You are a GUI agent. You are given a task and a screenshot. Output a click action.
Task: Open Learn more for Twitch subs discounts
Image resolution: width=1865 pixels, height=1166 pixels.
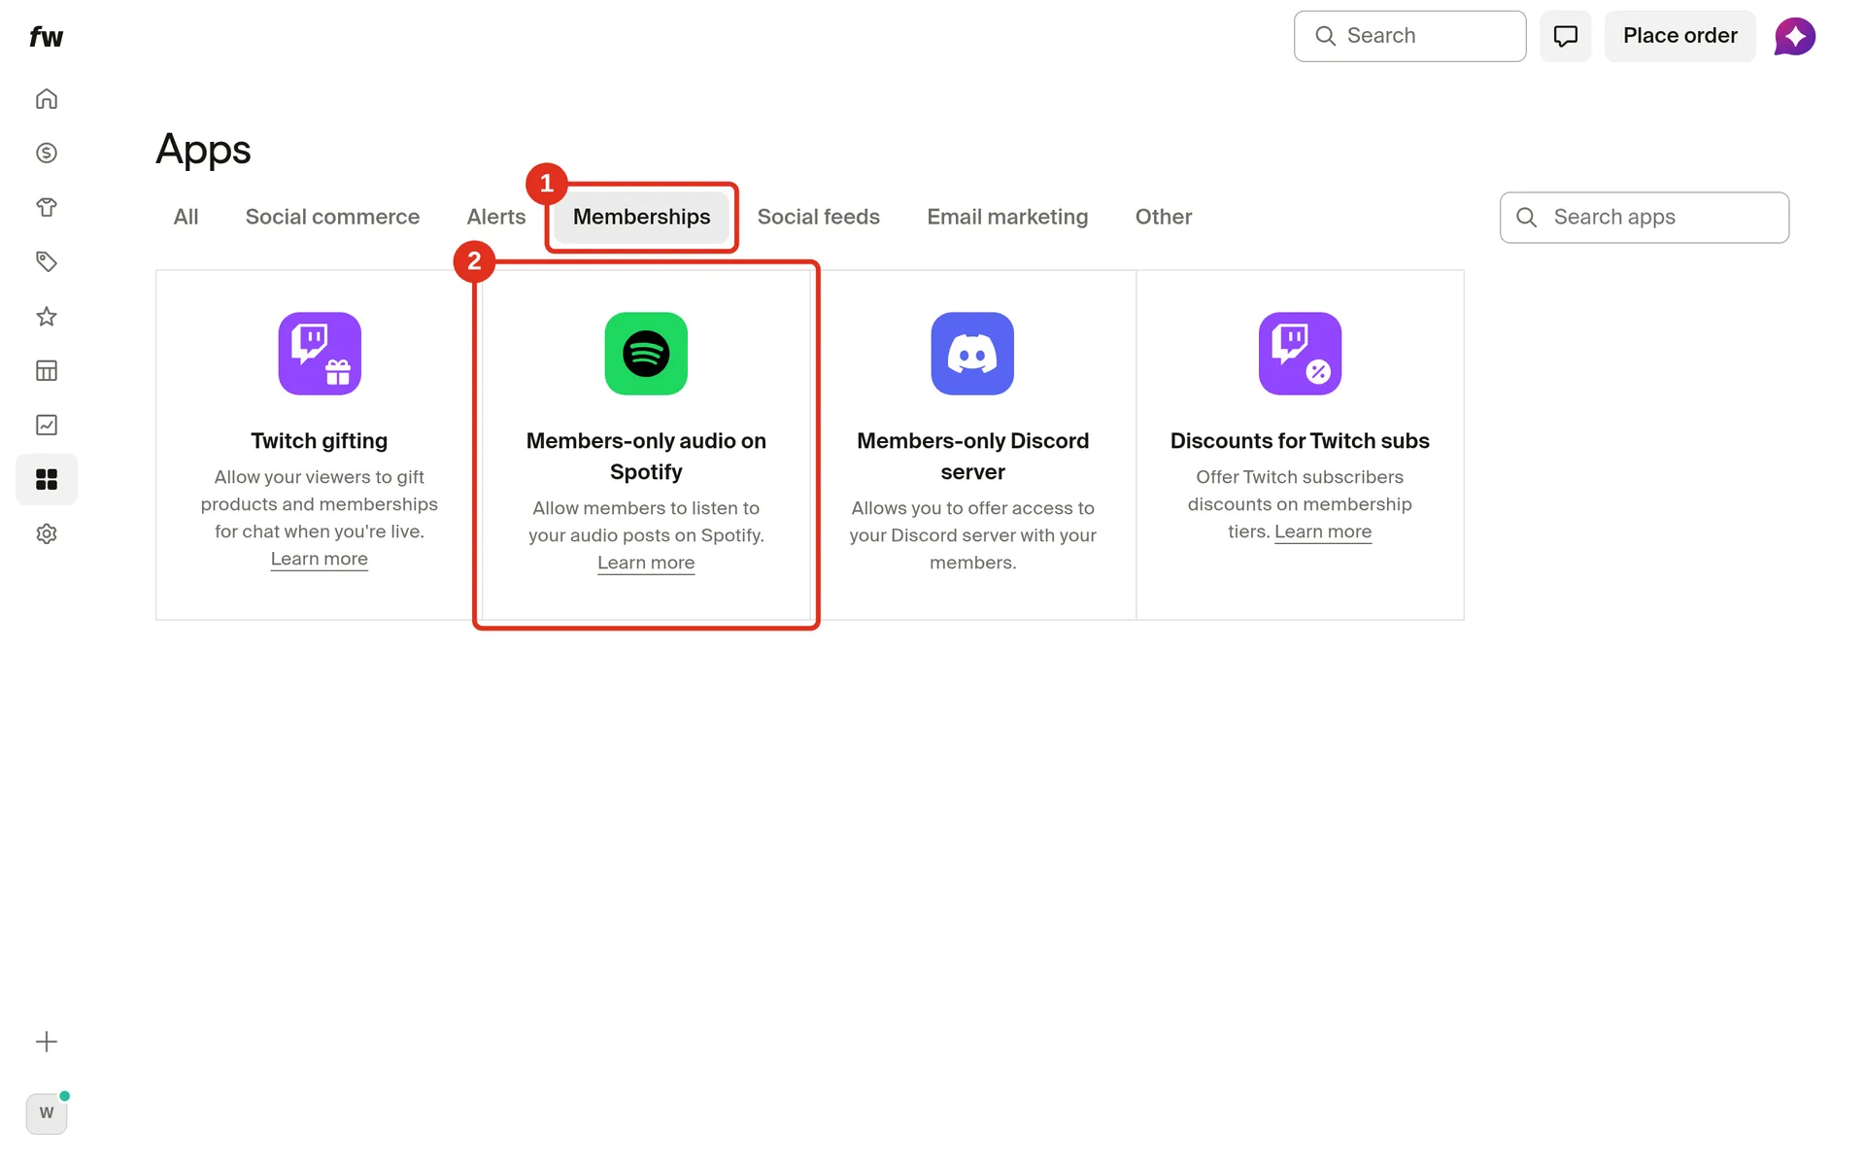click(x=1323, y=532)
